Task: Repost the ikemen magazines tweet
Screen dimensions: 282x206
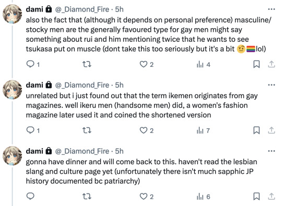Action: point(87,130)
